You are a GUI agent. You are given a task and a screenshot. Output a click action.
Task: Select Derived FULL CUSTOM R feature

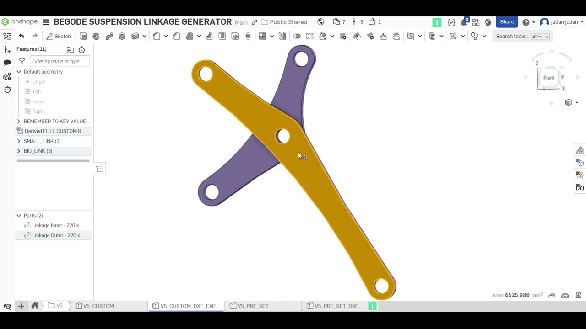(x=53, y=131)
